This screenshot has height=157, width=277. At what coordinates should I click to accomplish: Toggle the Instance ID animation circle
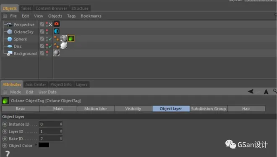(5, 124)
